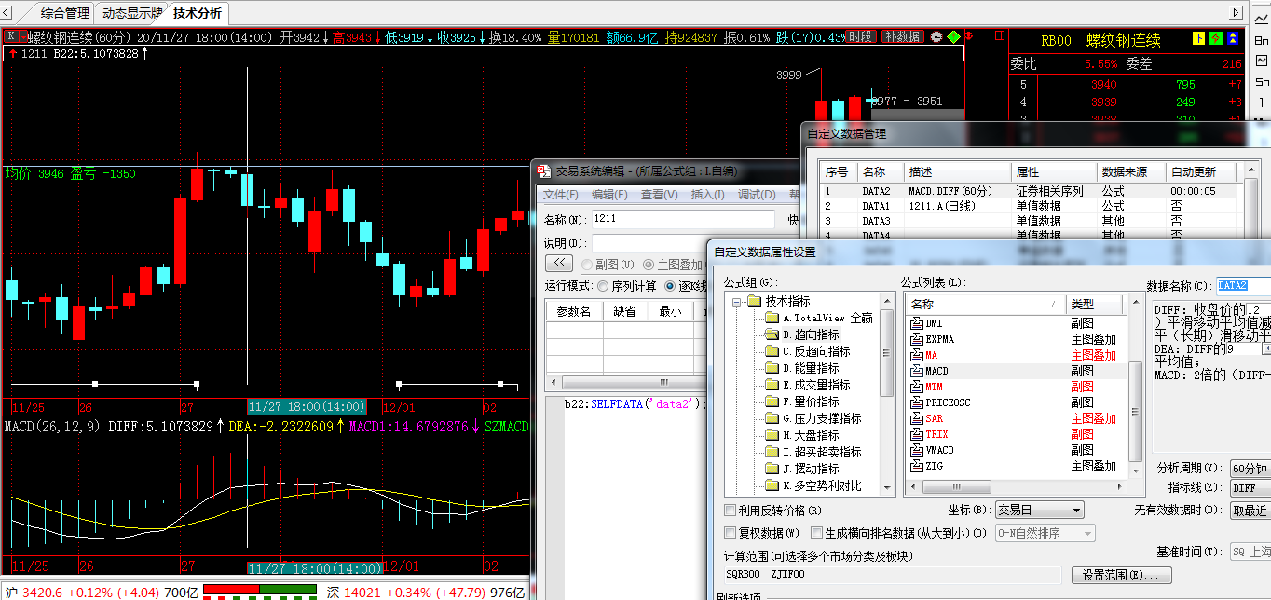This screenshot has height=600, width=1271.
Task: Click the blue arrows icon in quote panel
Action: (1234, 39)
